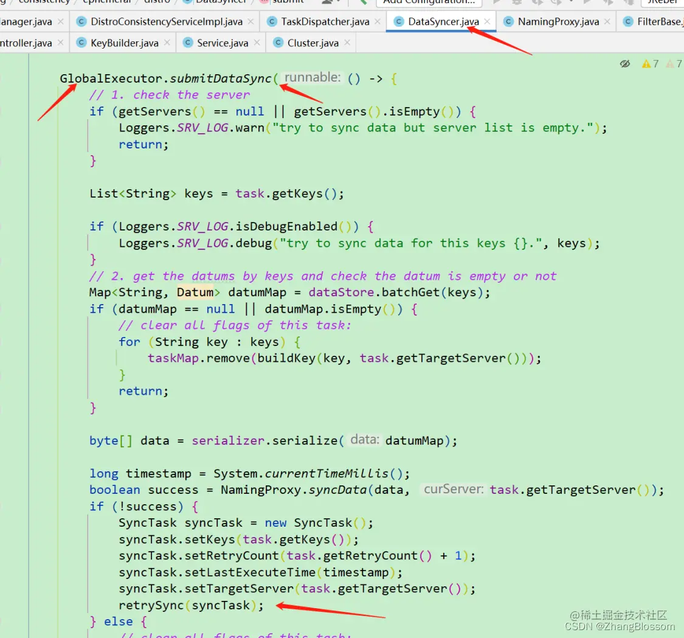
Task: Click taskMap.remove in the code
Action: [x=198, y=358]
